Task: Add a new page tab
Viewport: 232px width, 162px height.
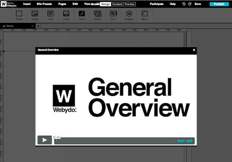Action: pyautogui.click(x=38, y=26)
